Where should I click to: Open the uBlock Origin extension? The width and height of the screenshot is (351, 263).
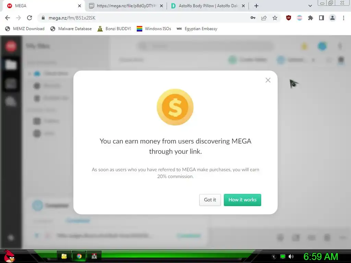point(289,18)
